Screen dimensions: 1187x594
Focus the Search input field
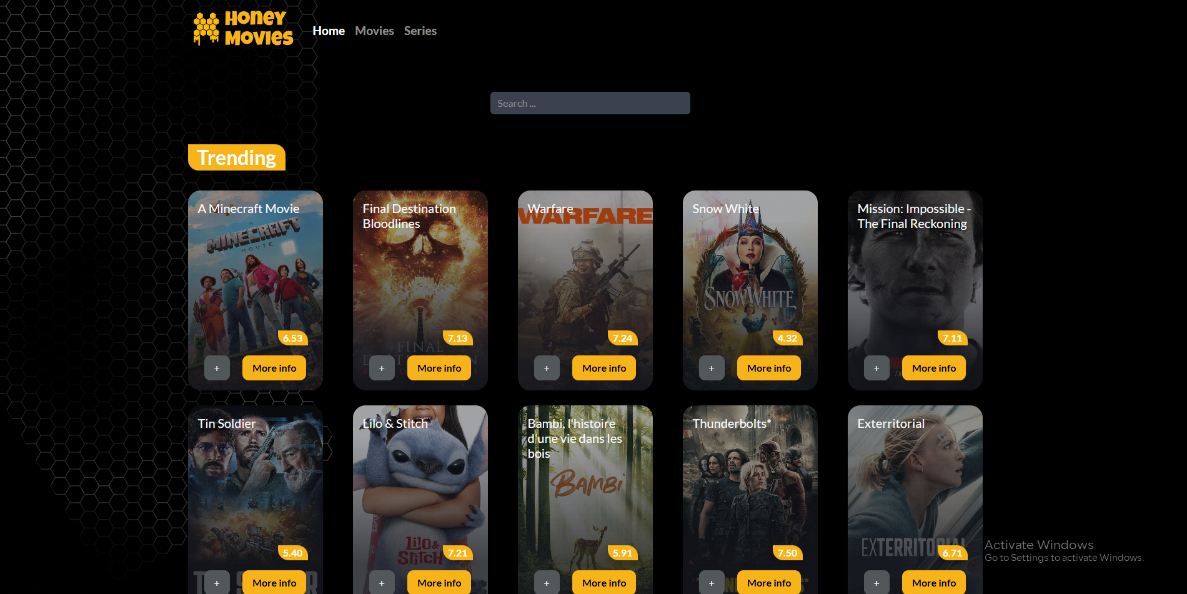pyautogui.click(x=590, y=103)
